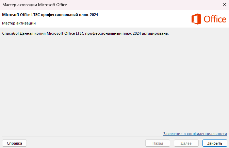The image size is (229, 148).
Task: Open Справка help button
Action: pyautogui.click(x=14, y=143)
